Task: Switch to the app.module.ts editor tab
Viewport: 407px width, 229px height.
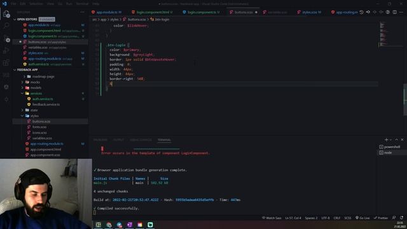Action: pos(106,12)
